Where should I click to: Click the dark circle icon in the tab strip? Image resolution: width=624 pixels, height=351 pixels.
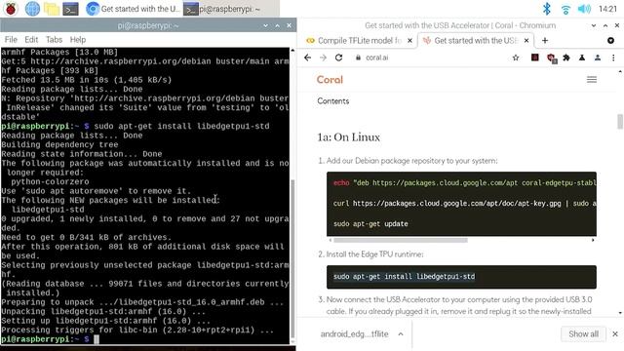(610, 41)
